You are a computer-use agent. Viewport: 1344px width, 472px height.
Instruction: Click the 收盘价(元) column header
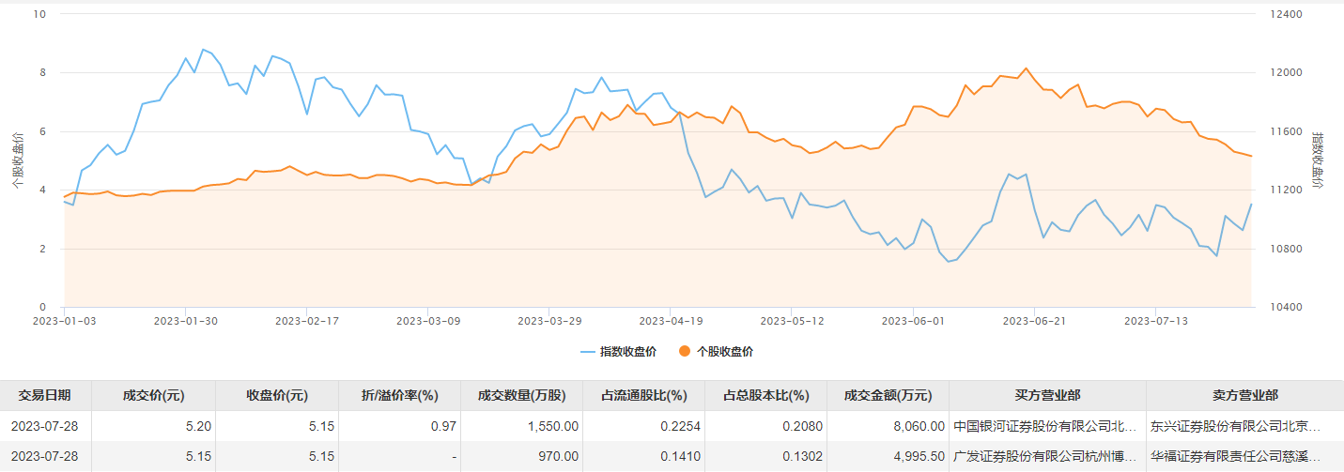coord(276,395)
